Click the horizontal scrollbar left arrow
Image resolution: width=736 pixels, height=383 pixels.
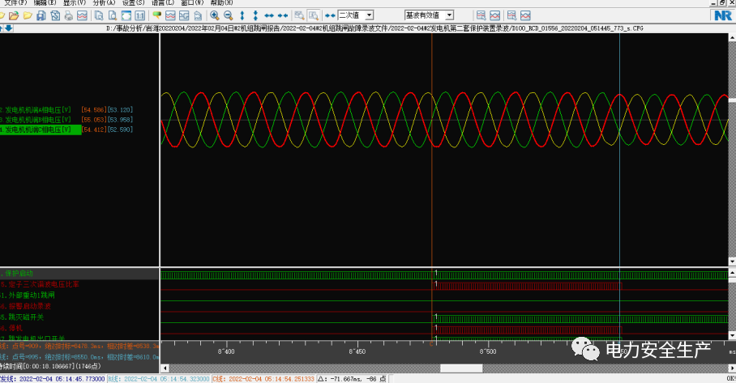[165, 368]
